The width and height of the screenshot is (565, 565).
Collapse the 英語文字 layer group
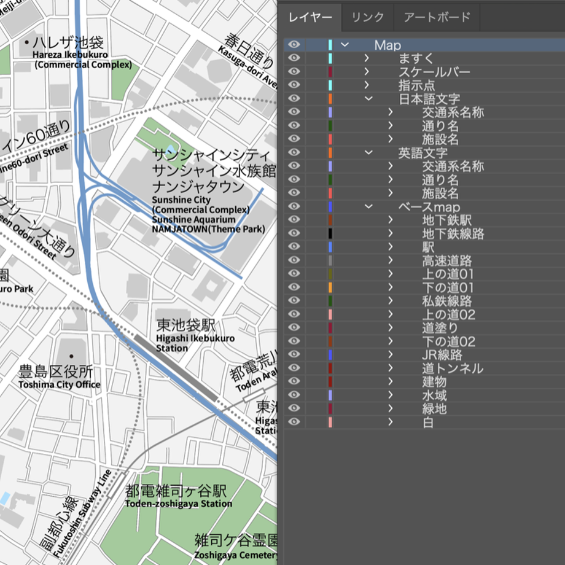[368, 152]
